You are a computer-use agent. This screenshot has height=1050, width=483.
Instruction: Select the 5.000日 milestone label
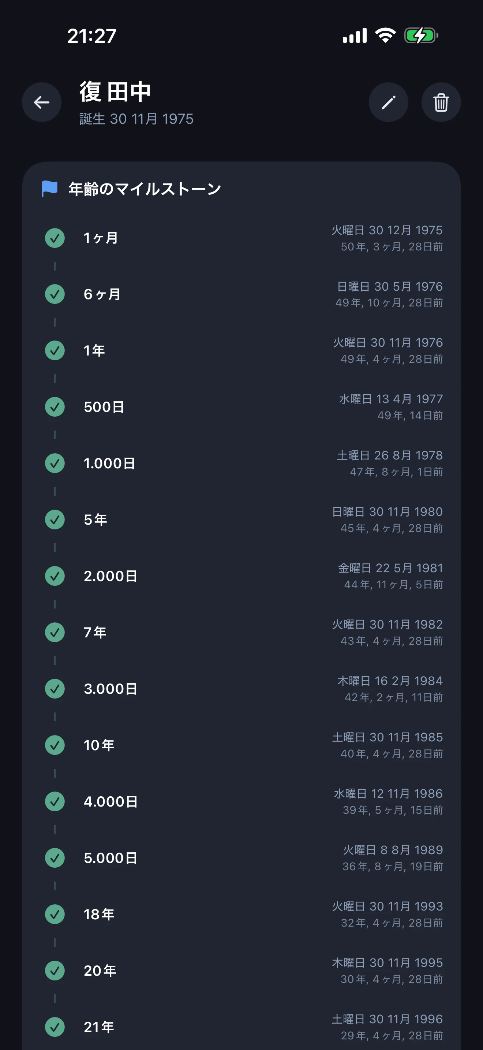pos(111,858)
